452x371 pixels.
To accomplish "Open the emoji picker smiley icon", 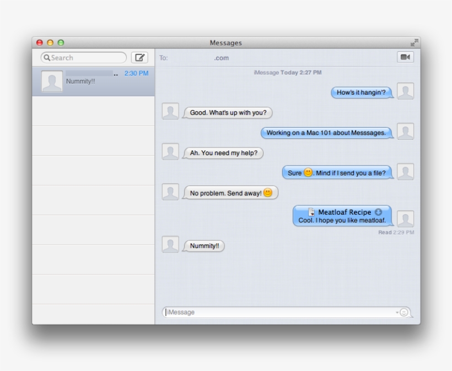I will 404,312.
